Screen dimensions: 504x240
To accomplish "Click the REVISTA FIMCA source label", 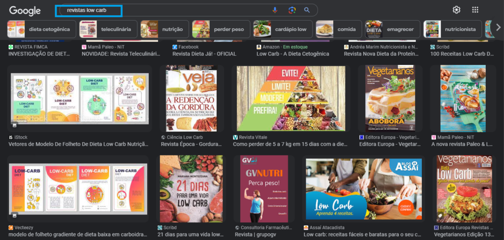I will tap(28, 47).
